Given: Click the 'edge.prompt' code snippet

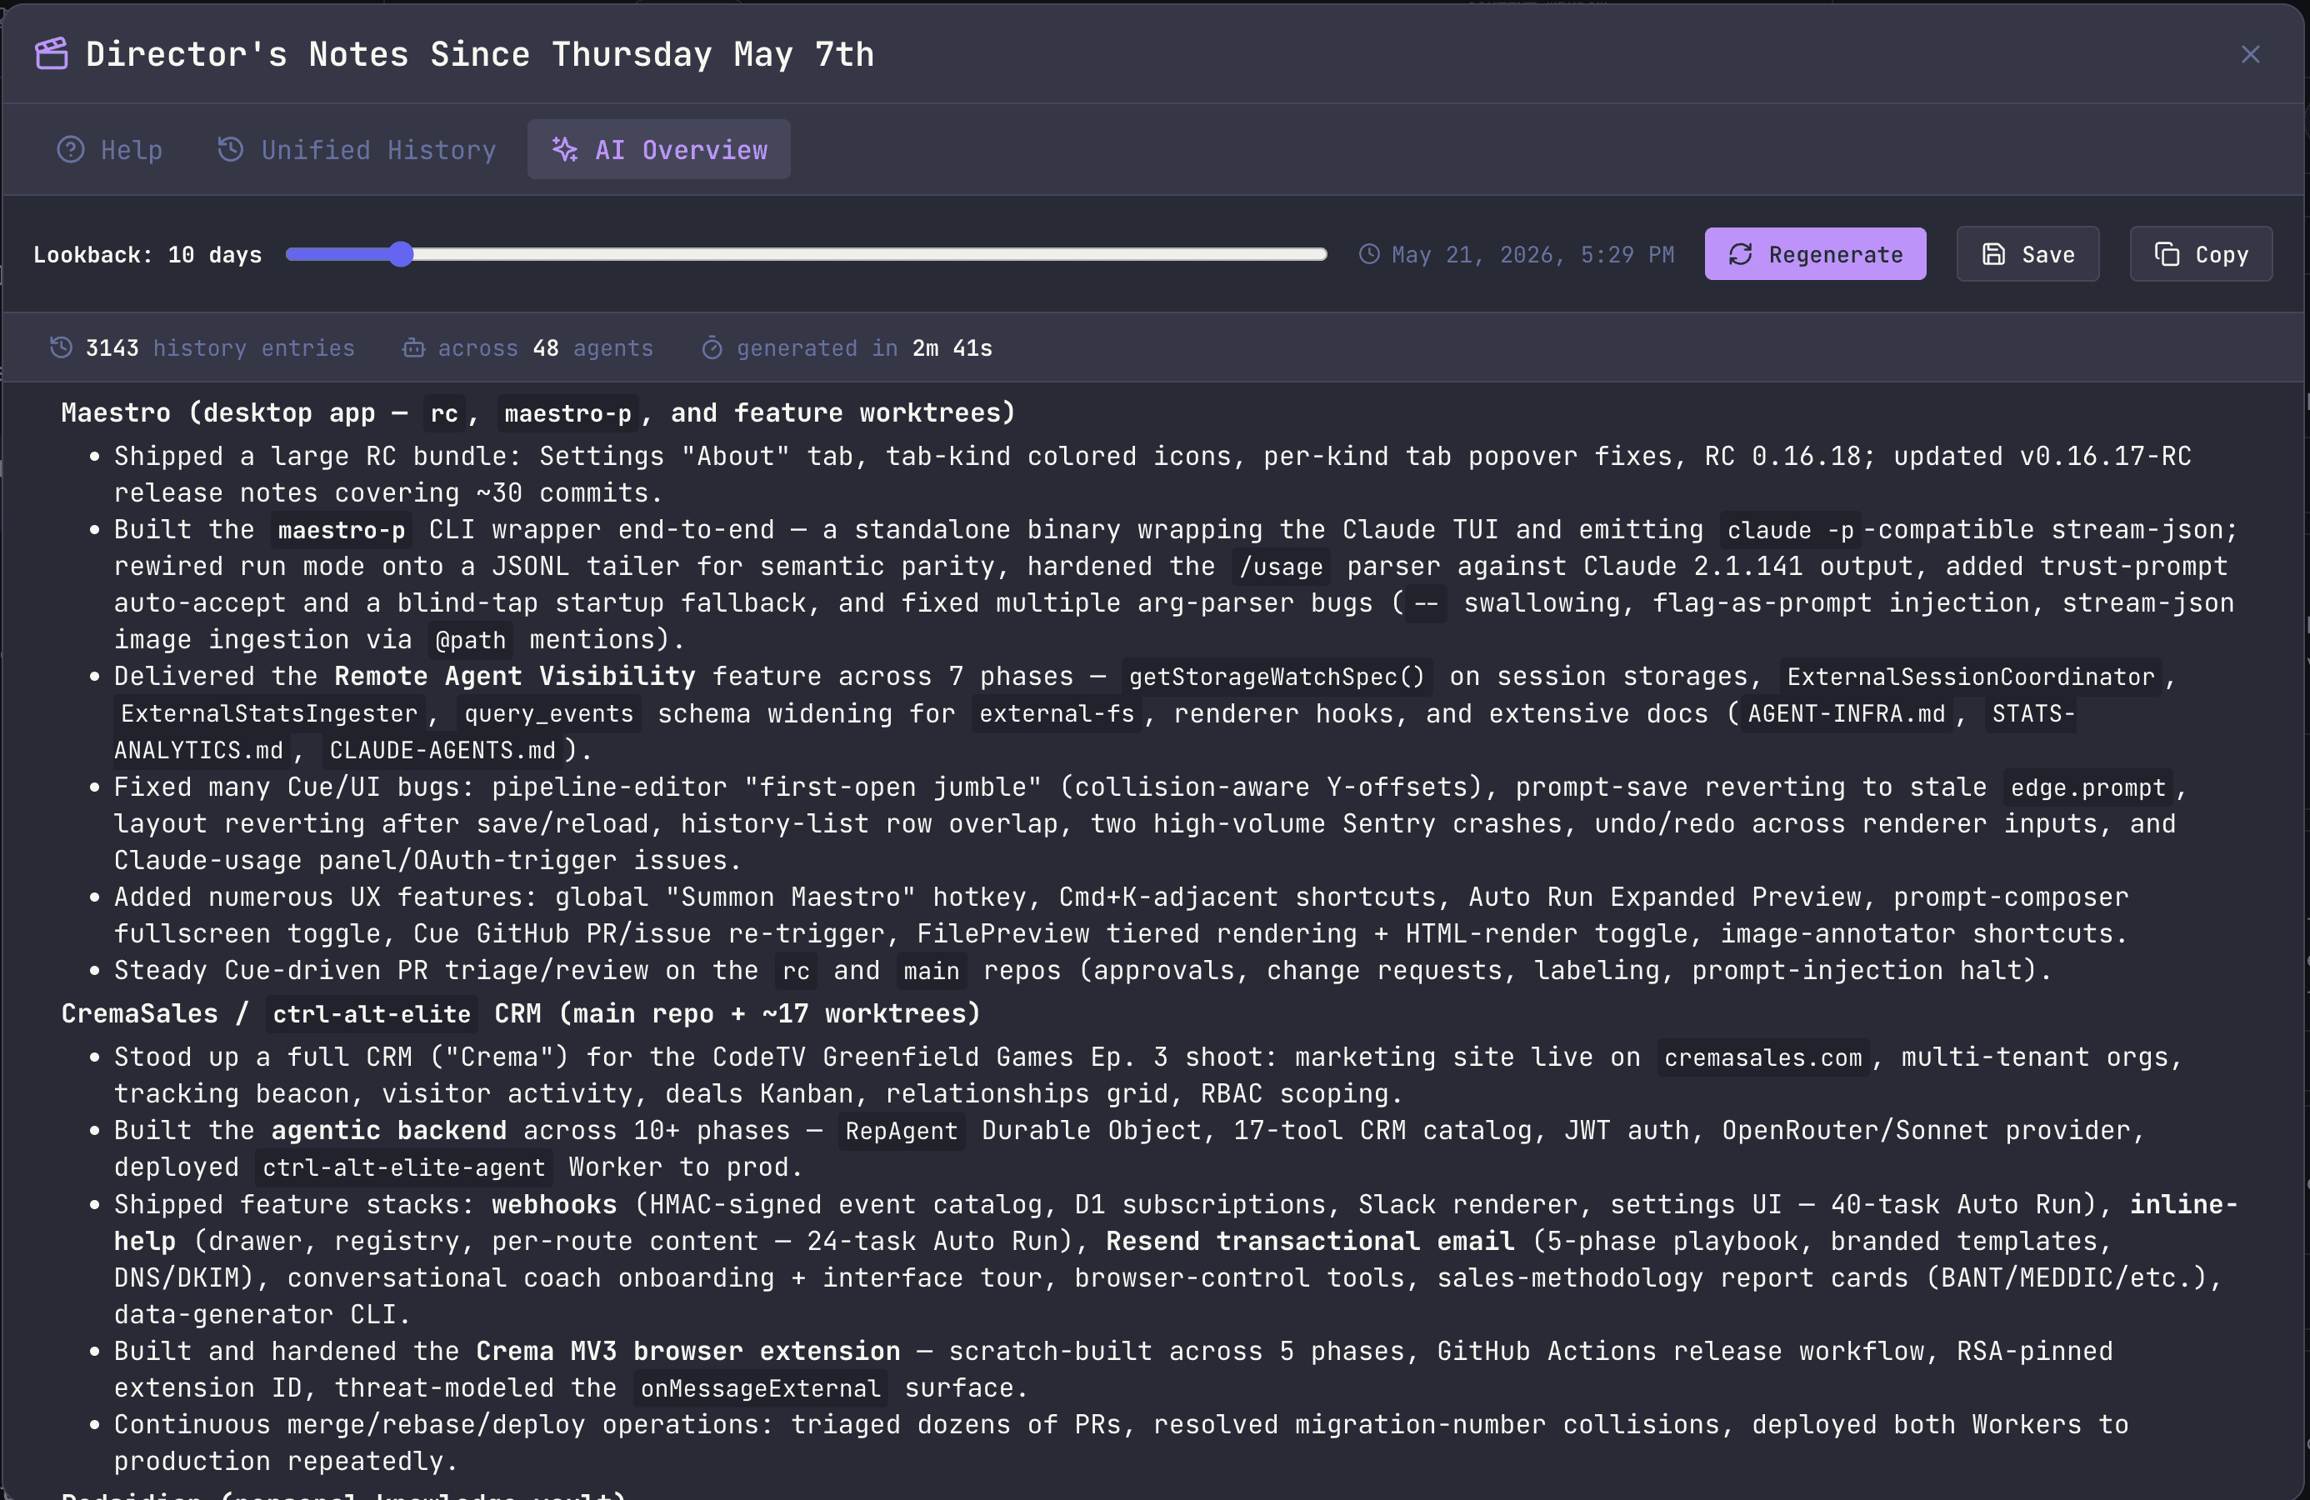Looking at the screenshot, I should tap(2087, 787).
